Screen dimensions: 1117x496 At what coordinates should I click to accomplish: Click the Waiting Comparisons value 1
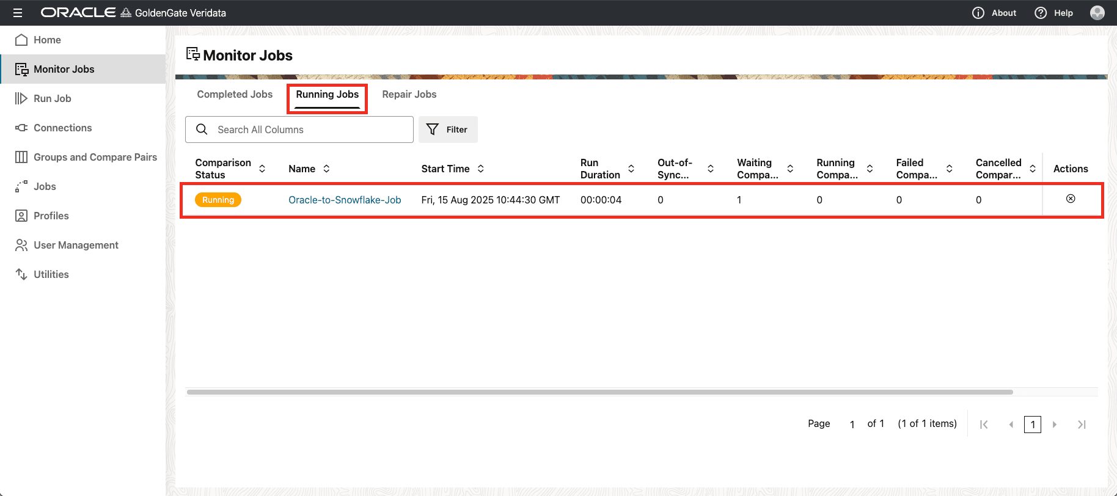739,200
